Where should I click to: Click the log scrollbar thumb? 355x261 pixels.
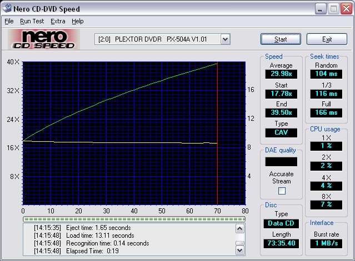(240, 243)
